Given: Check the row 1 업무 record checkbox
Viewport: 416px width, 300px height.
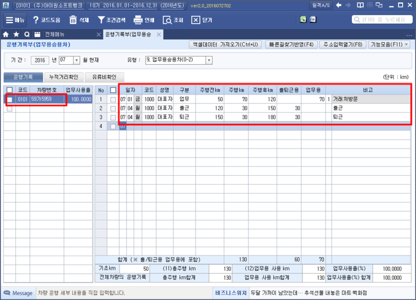Looking at the screenshot, I should [x=113, y=99].
